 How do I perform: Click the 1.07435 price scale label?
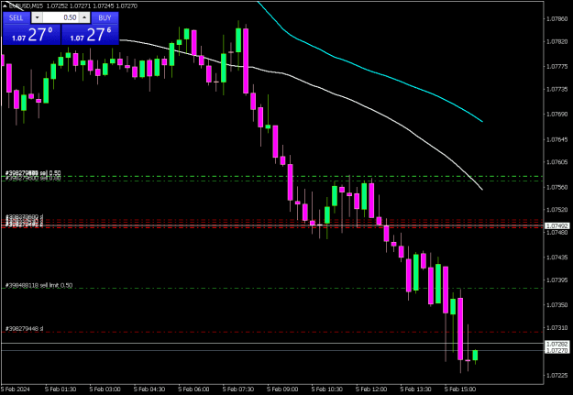[556, 258]
